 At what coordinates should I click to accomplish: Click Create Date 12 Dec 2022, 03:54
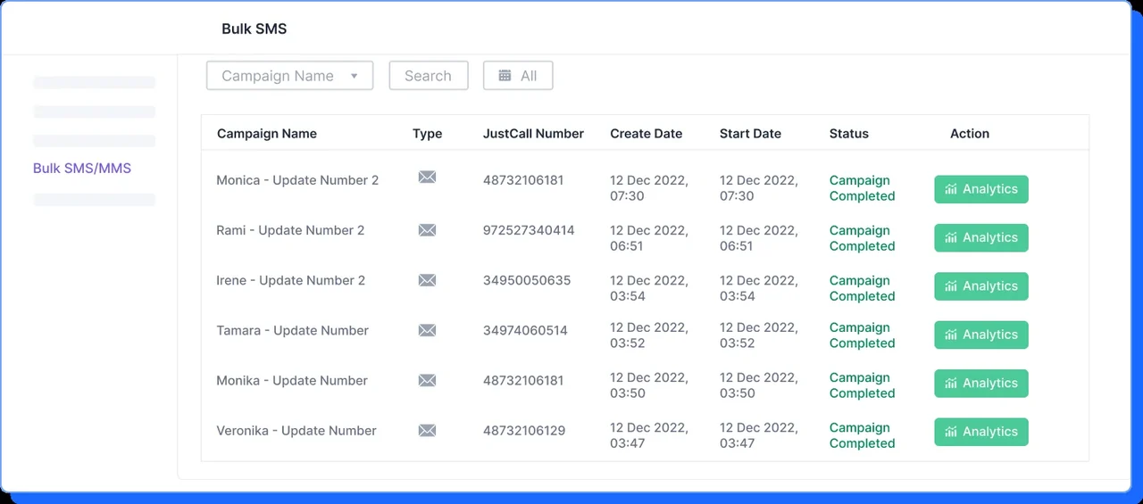649,288
